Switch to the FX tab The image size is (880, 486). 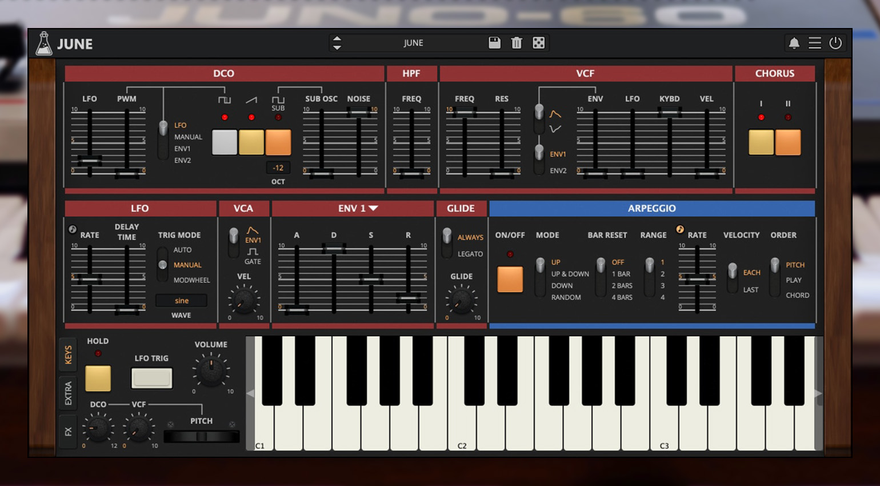pyautogui.click(x=68, y=431)
